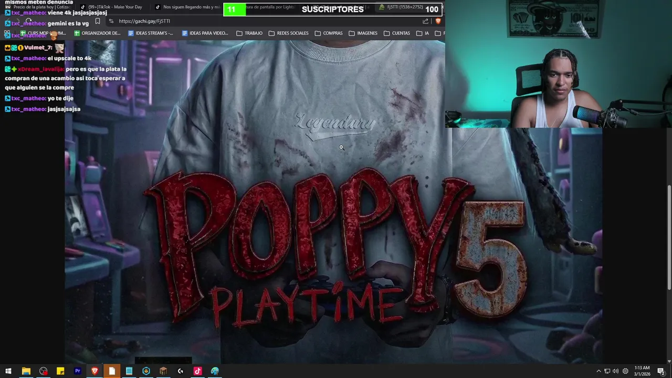Switch to Nos siguen llegando tab

click(x=187, y=7)
